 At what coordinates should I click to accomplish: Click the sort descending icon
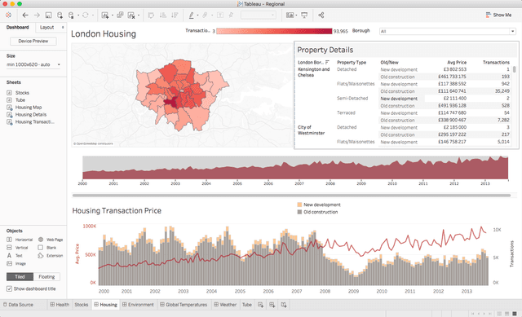click(x=175, y=15)
